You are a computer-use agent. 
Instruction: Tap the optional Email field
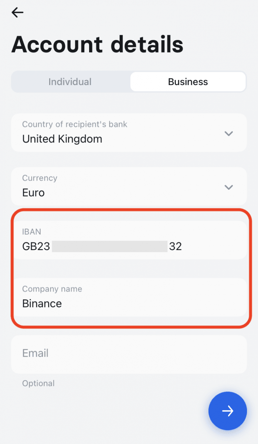tap(129, 354)
